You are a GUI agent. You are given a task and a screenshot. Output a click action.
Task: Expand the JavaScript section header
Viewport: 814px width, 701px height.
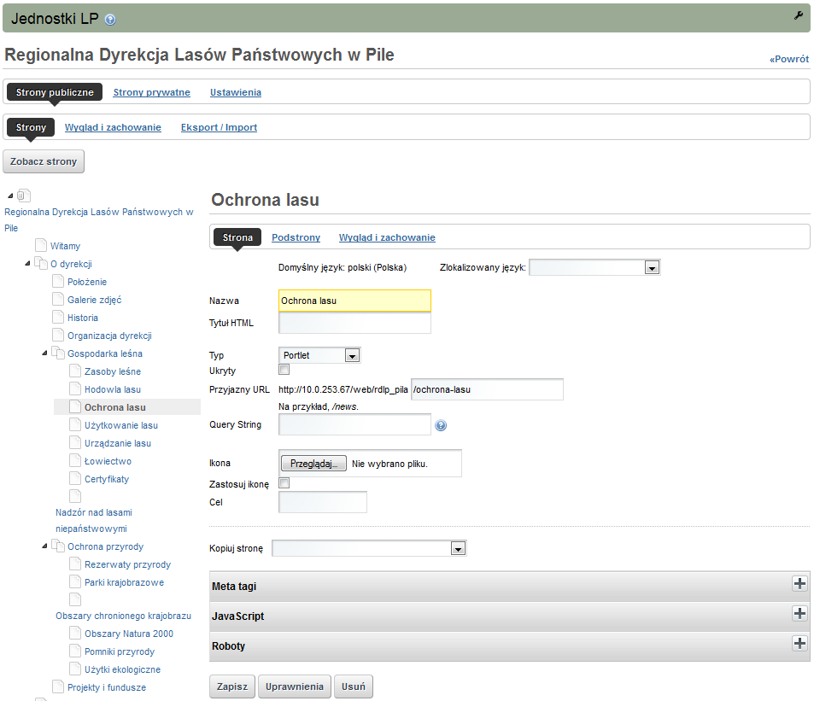click(509, 616)
